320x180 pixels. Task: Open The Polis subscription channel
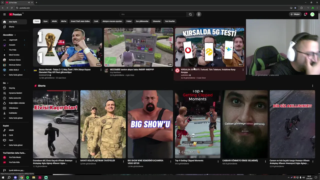click(14, 50)
